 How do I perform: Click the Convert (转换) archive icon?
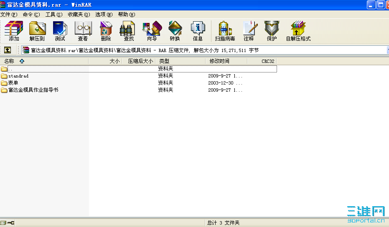(175, 31)
